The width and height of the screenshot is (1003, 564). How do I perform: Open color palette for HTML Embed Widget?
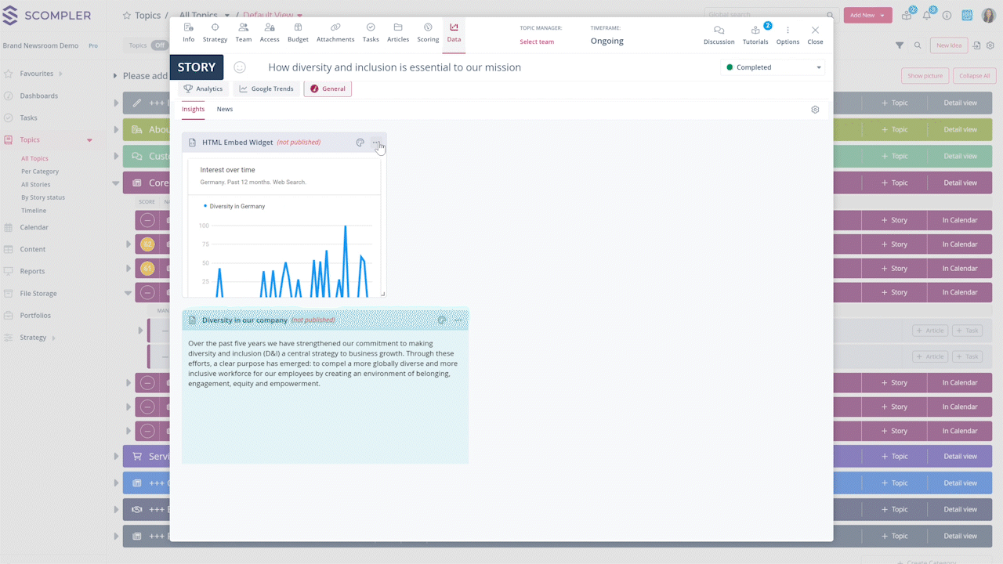point(360,143)
